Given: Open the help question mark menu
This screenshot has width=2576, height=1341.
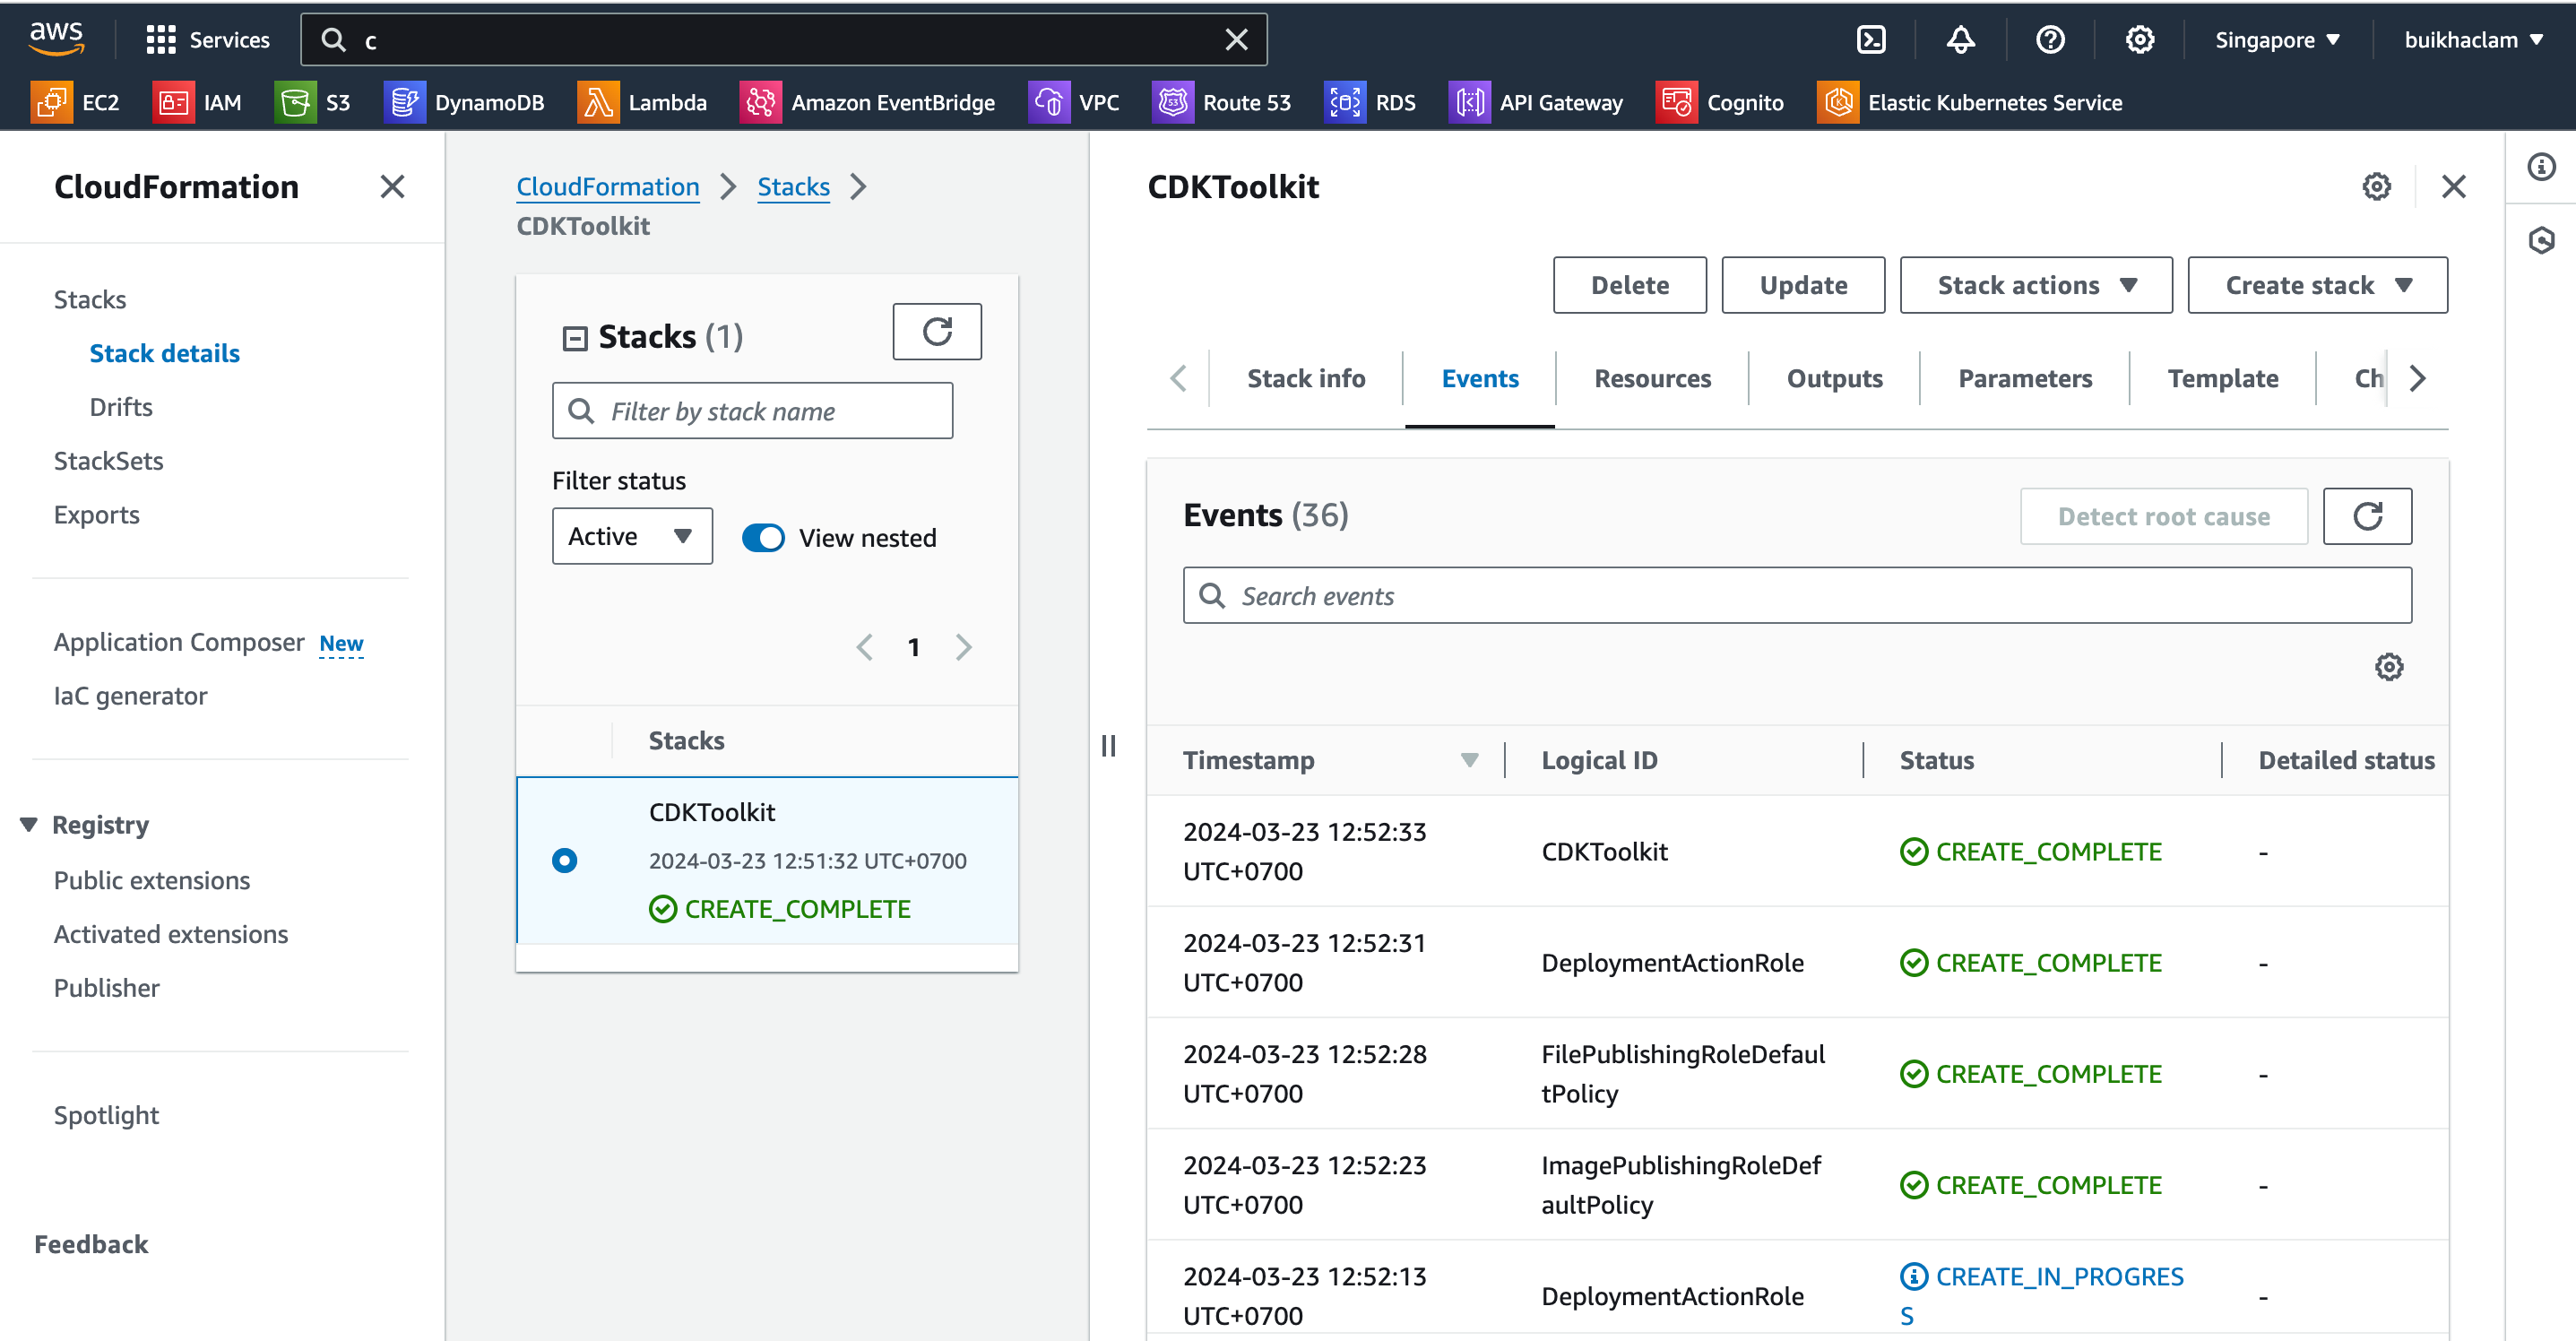Looking at the screenshot, I should (2050, 40).
